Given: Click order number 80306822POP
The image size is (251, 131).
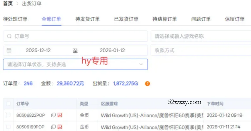Looking at the screenshot, I should (30, 115).
